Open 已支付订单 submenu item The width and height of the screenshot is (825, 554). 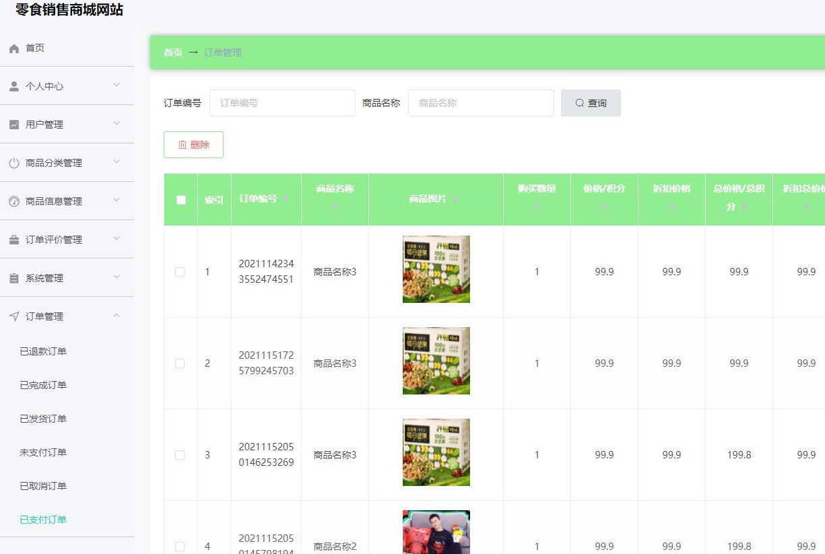[x=43, y=520]
